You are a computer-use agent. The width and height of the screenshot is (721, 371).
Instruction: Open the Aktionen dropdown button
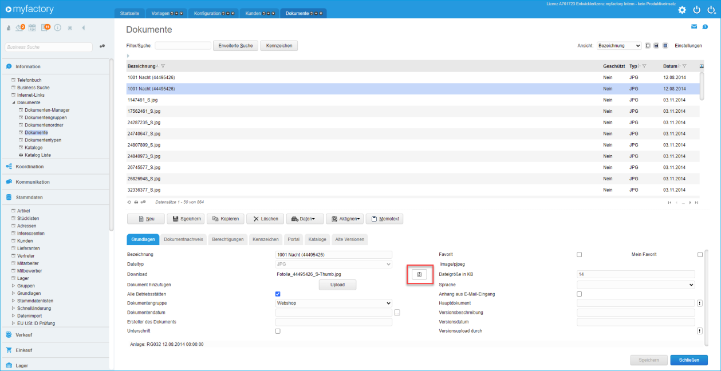[x=344, y=219]
